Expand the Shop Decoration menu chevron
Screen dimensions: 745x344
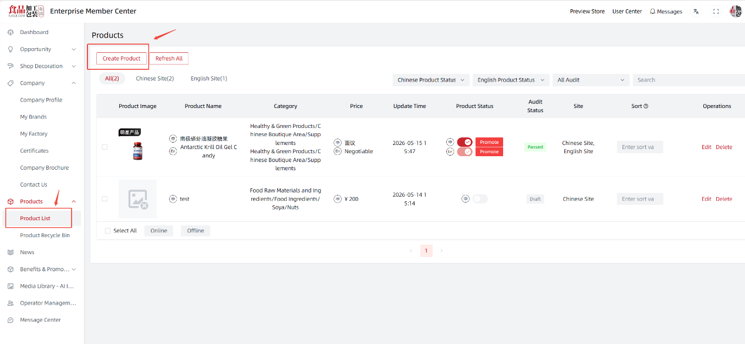73,66
